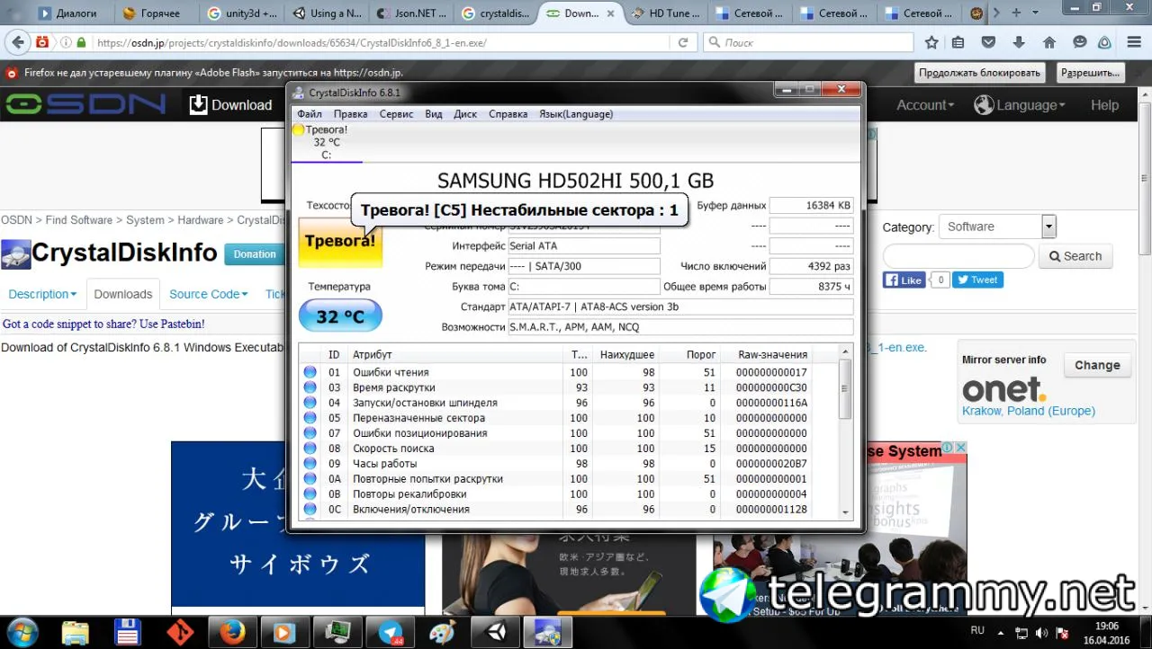Expand the Source Code dropdown tab
The width and height of the screenshot is (1152, 649).
(209, 294)
